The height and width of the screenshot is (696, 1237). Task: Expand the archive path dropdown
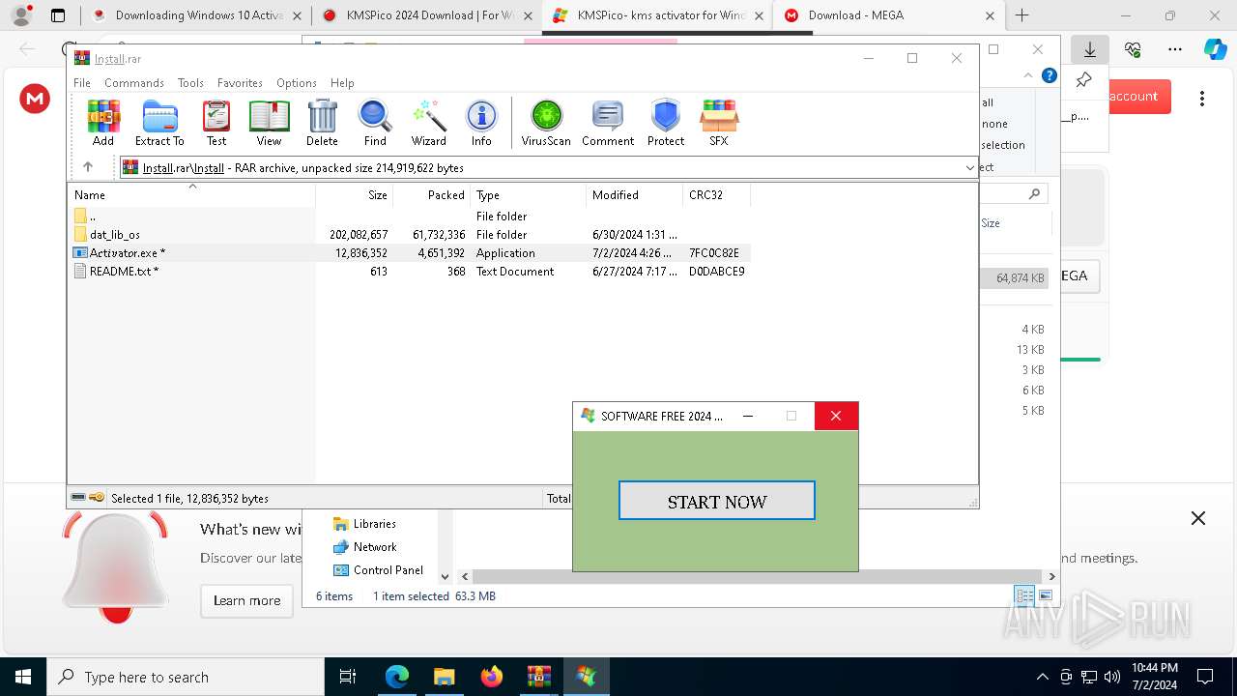(970, 168)
